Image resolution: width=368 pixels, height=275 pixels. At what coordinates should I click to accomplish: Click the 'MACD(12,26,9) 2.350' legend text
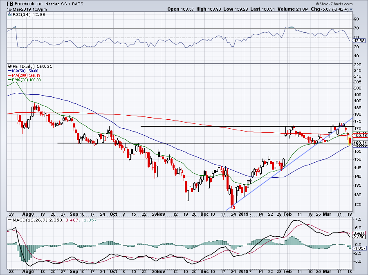tap(37, 220)
